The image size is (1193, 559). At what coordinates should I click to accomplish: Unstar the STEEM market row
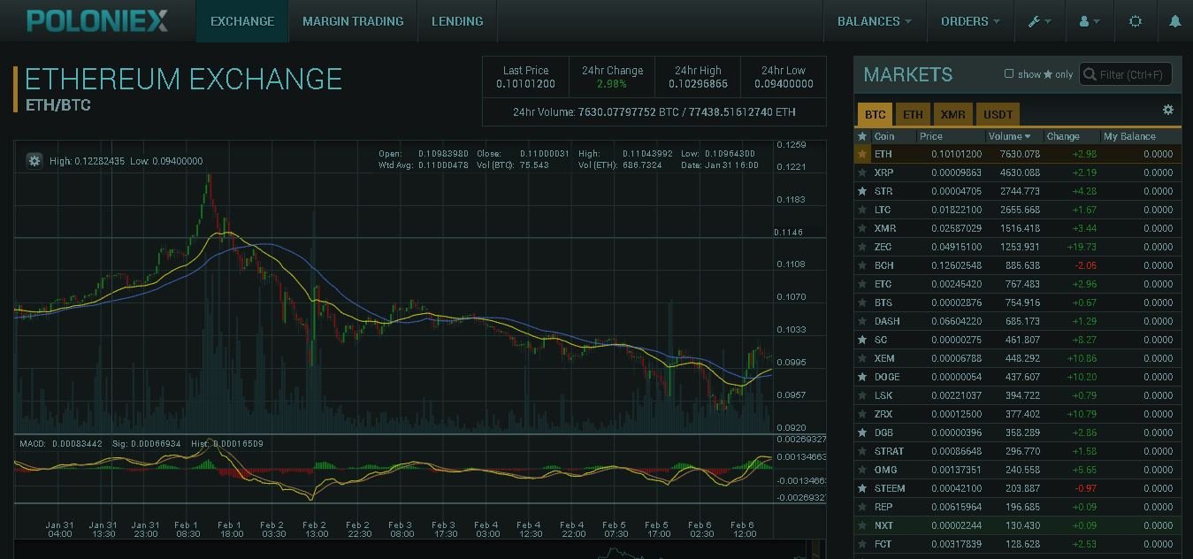tap(861, 488)
